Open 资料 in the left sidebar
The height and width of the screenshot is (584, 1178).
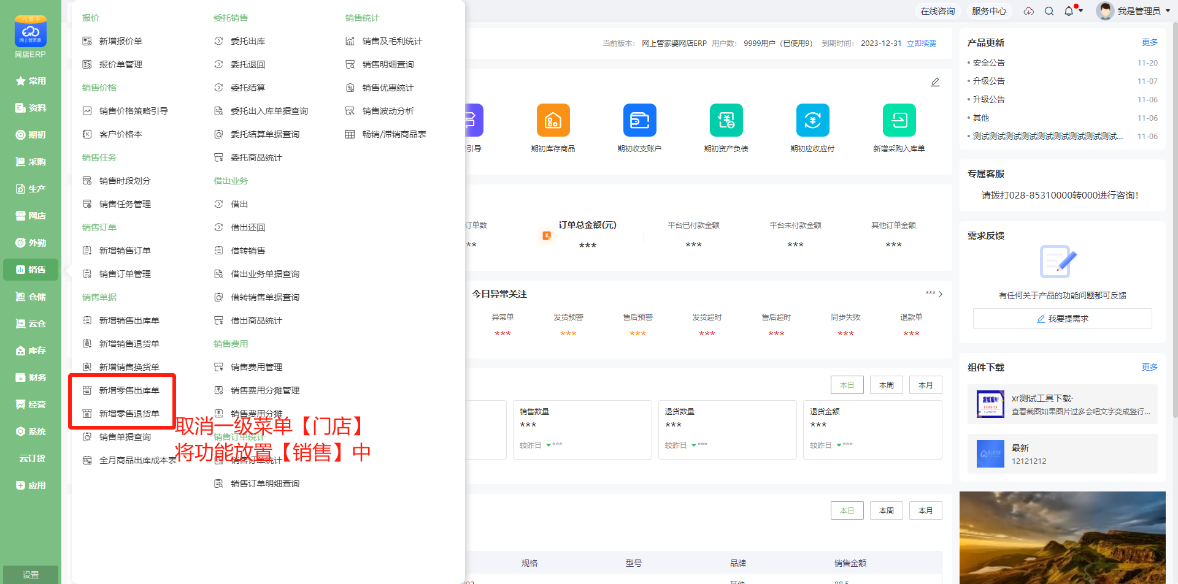pyautogui.click(x=31, y=108)
